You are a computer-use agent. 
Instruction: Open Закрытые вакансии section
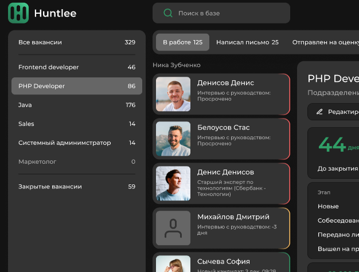point(77,187)
